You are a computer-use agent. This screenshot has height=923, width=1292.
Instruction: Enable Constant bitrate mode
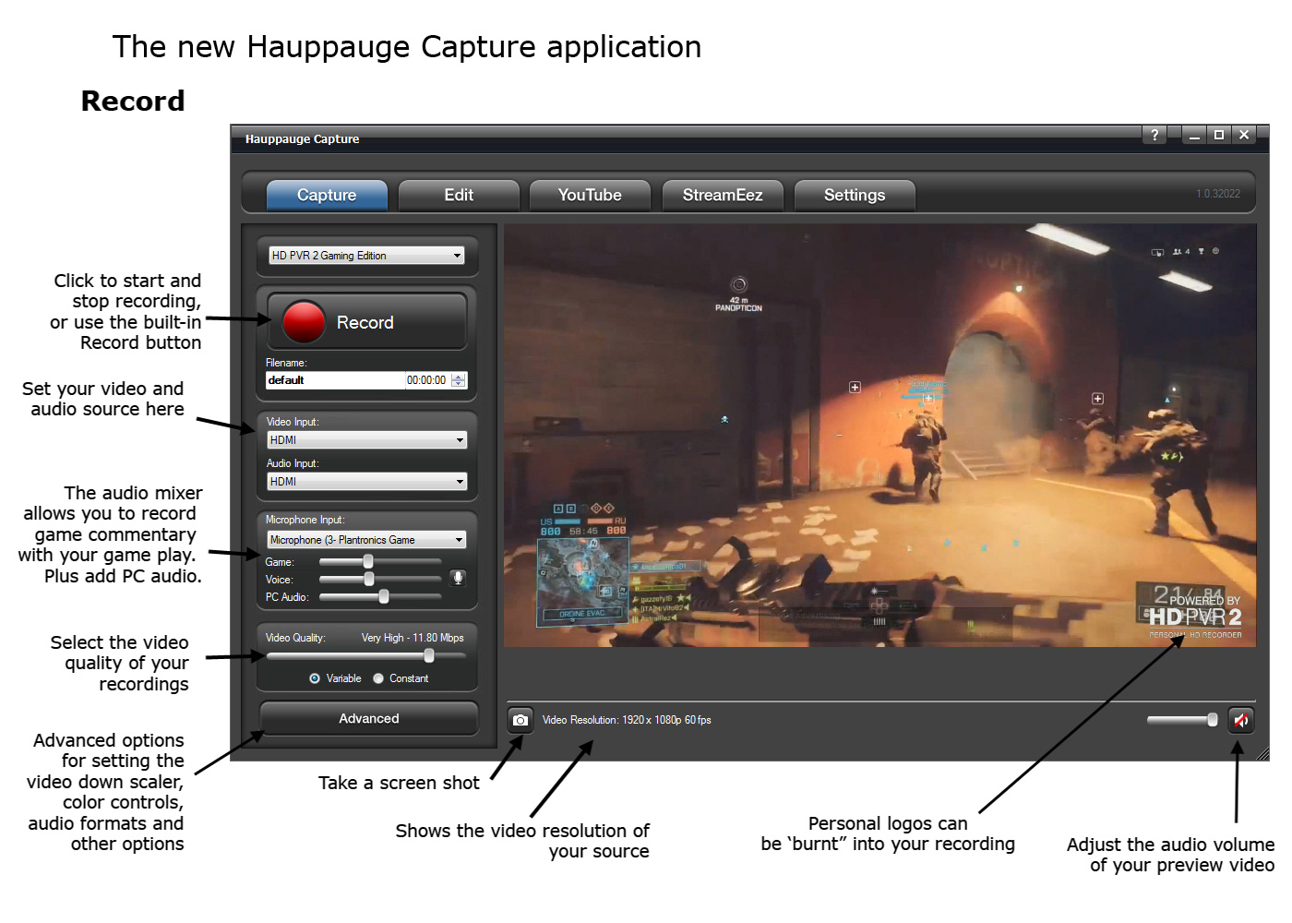(x=377, y=678)
